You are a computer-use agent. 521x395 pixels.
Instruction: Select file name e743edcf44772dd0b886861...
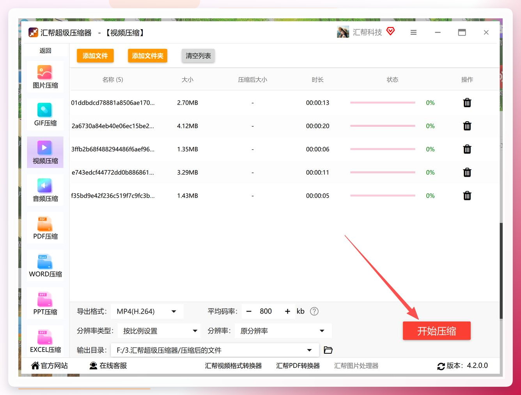coord(113,172)
